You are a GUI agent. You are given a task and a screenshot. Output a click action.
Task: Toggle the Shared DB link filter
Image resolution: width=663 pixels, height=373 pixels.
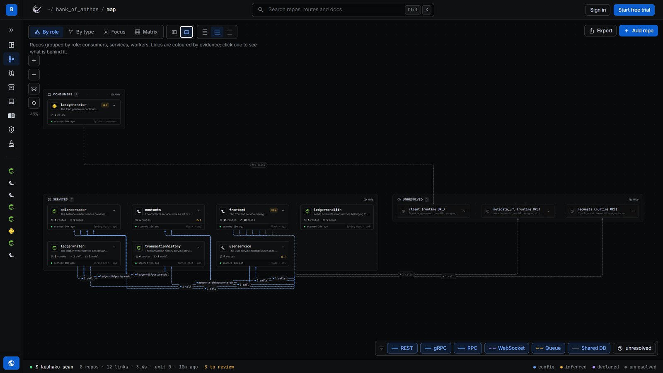(x=589, y=348)
